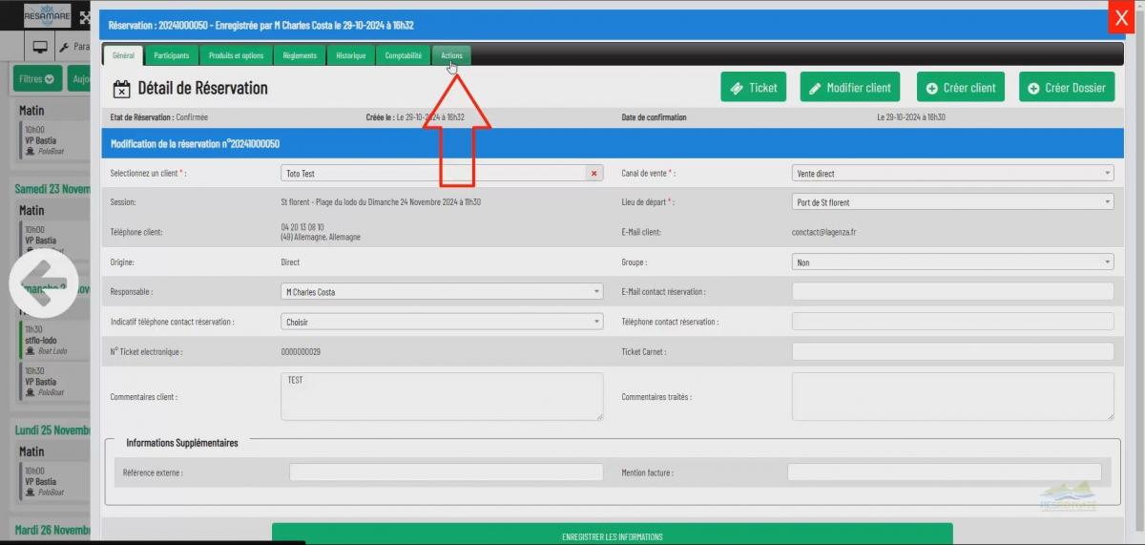Show the Historique tab

tap(350, 55)
